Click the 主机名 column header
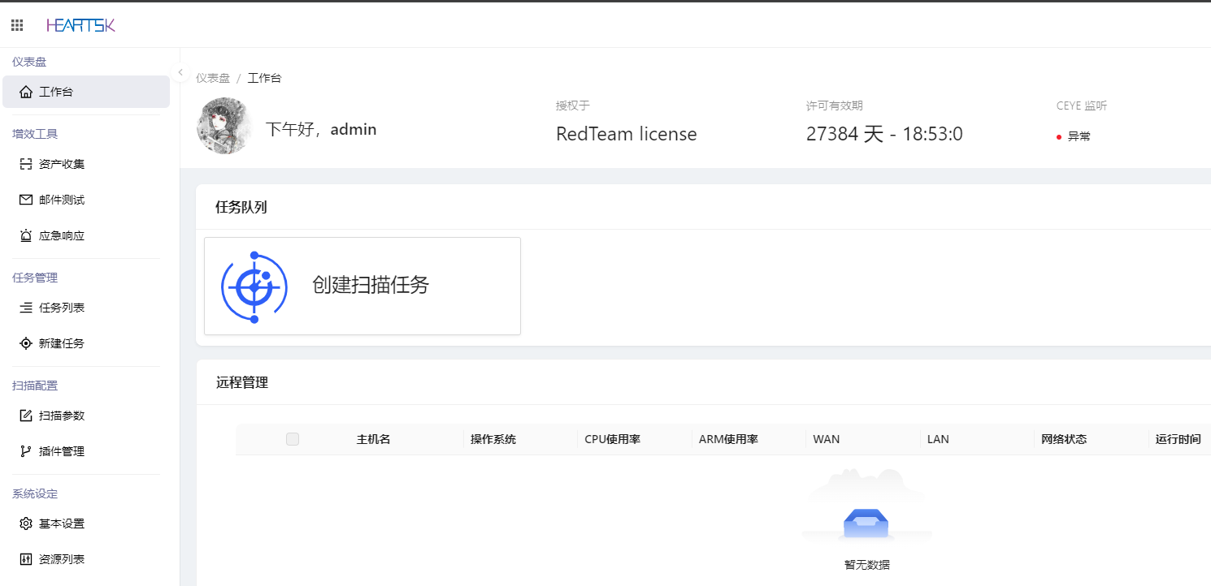1211x586 pixels. [373, 438]
